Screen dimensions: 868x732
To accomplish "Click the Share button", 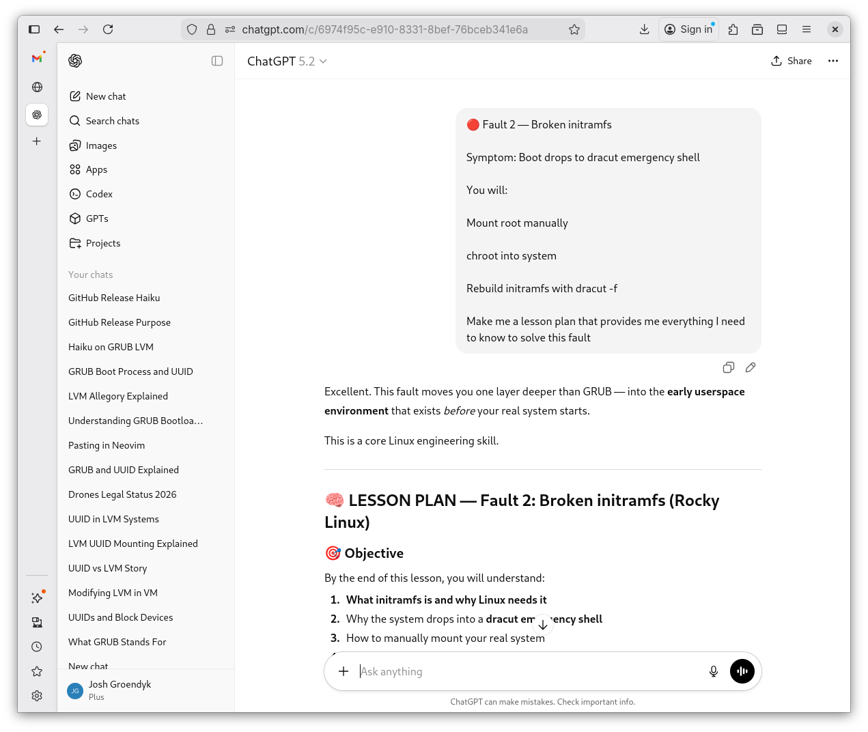I will pos(792,61).
